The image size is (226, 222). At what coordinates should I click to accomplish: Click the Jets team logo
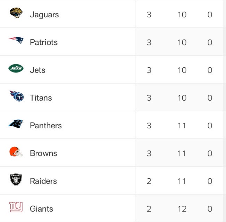click(16, 69)
